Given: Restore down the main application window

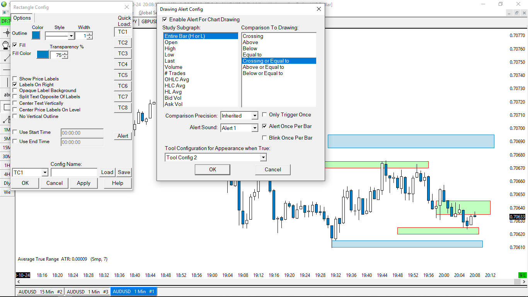Looking at the screenshot, I should coord(501,4).
